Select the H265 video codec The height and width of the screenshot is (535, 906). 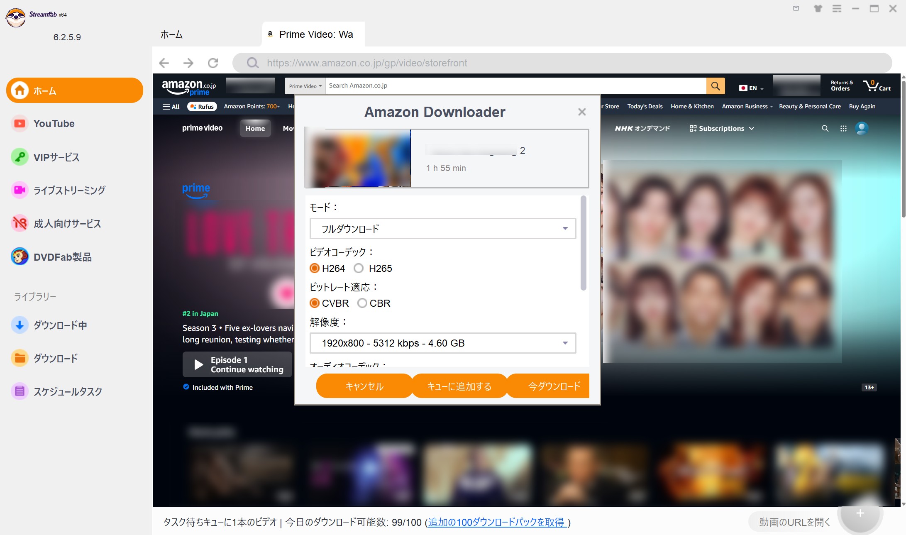coord(359,269)
